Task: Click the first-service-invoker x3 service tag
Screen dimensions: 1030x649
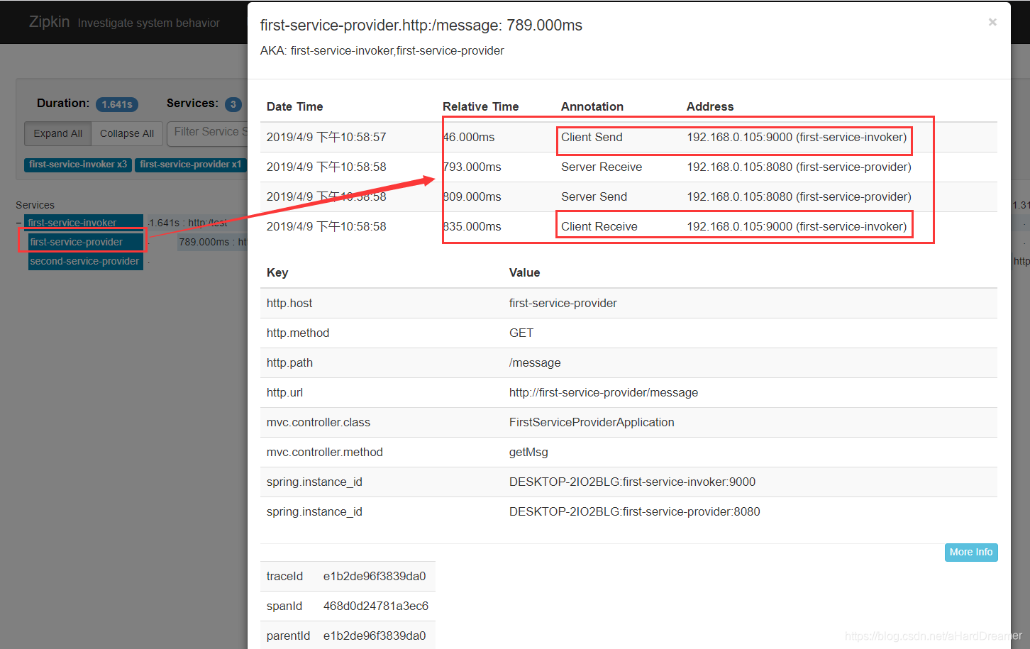Action: tap(78, 165)
